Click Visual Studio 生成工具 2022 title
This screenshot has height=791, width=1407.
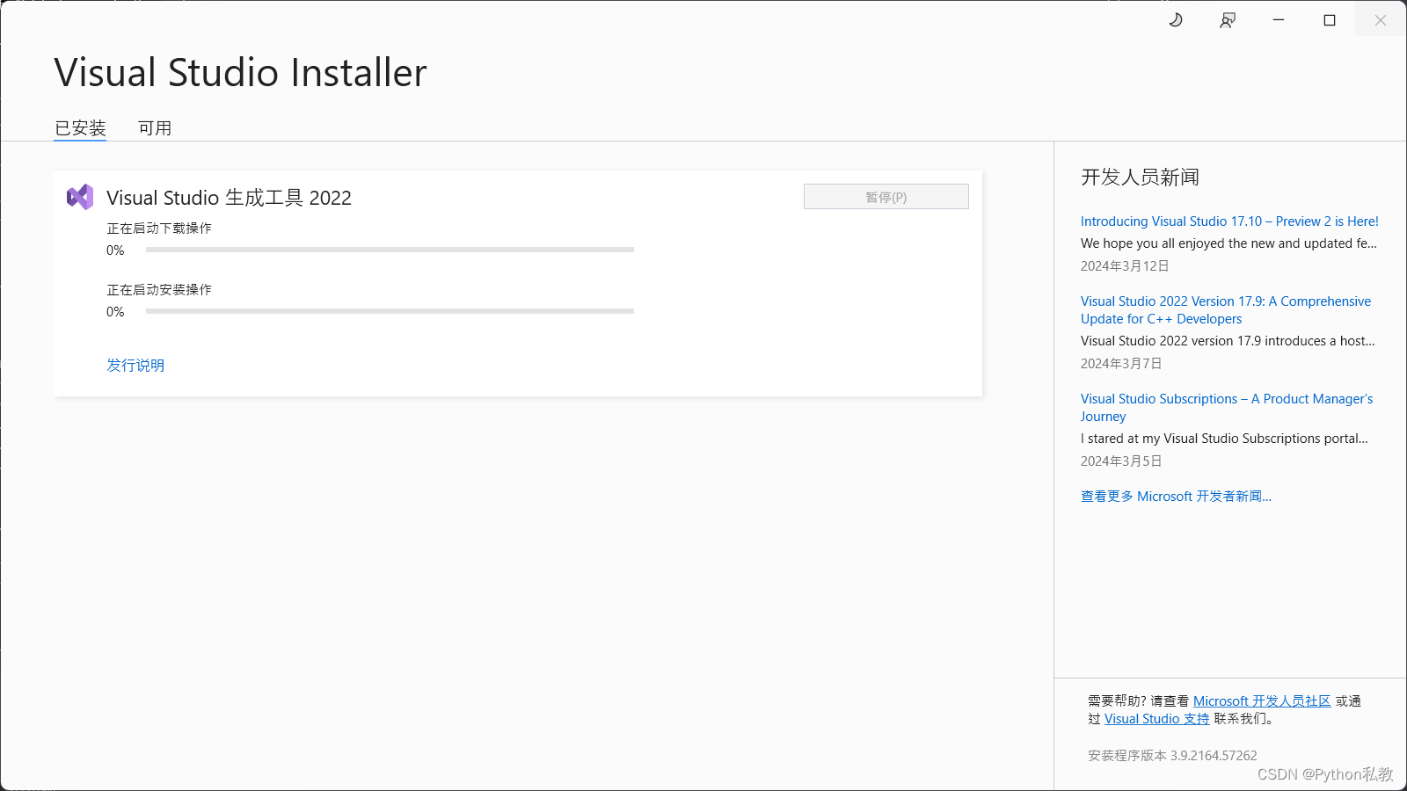point(229,198)
